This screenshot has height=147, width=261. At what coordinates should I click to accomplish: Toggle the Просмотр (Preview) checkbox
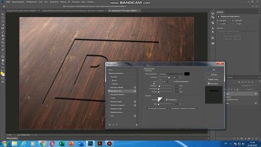point(209,84)
